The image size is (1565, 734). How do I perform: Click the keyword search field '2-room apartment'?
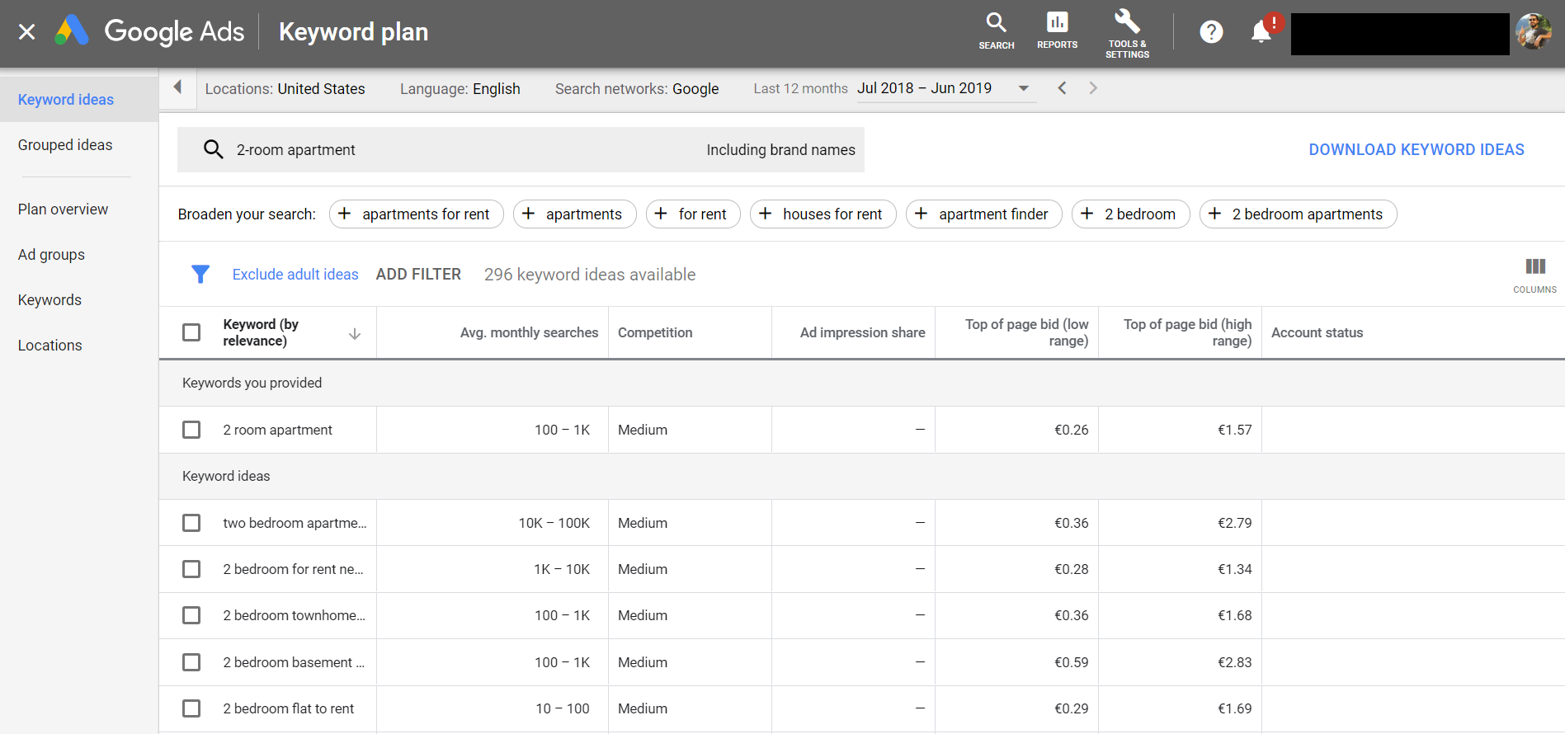pyautogui.click(x=521, y=149)
